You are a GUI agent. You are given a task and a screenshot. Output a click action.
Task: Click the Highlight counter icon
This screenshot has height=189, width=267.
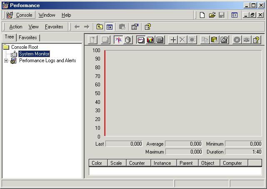click(192, 40)
